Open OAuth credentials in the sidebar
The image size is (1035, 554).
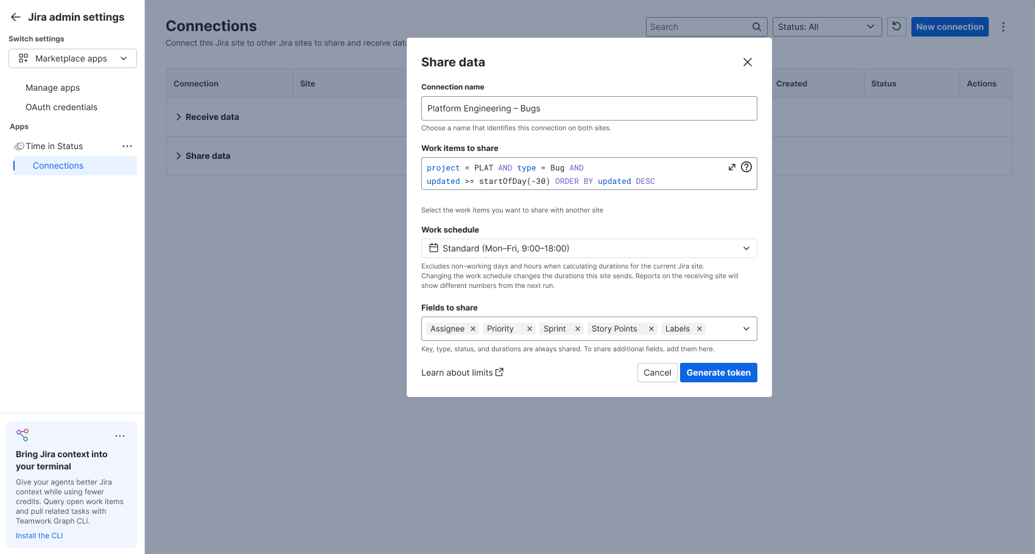tap(61, 107)
